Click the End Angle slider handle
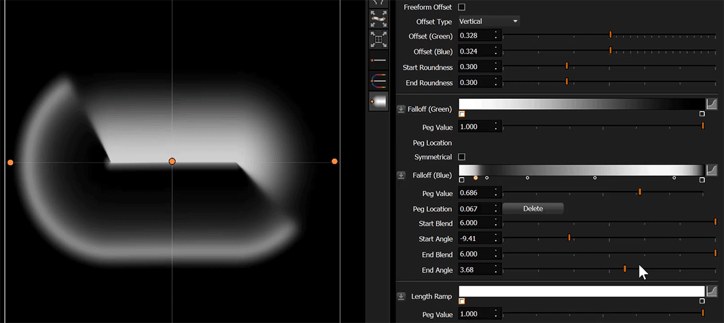The width and height of the screenshot is (724, 323). 624,269
